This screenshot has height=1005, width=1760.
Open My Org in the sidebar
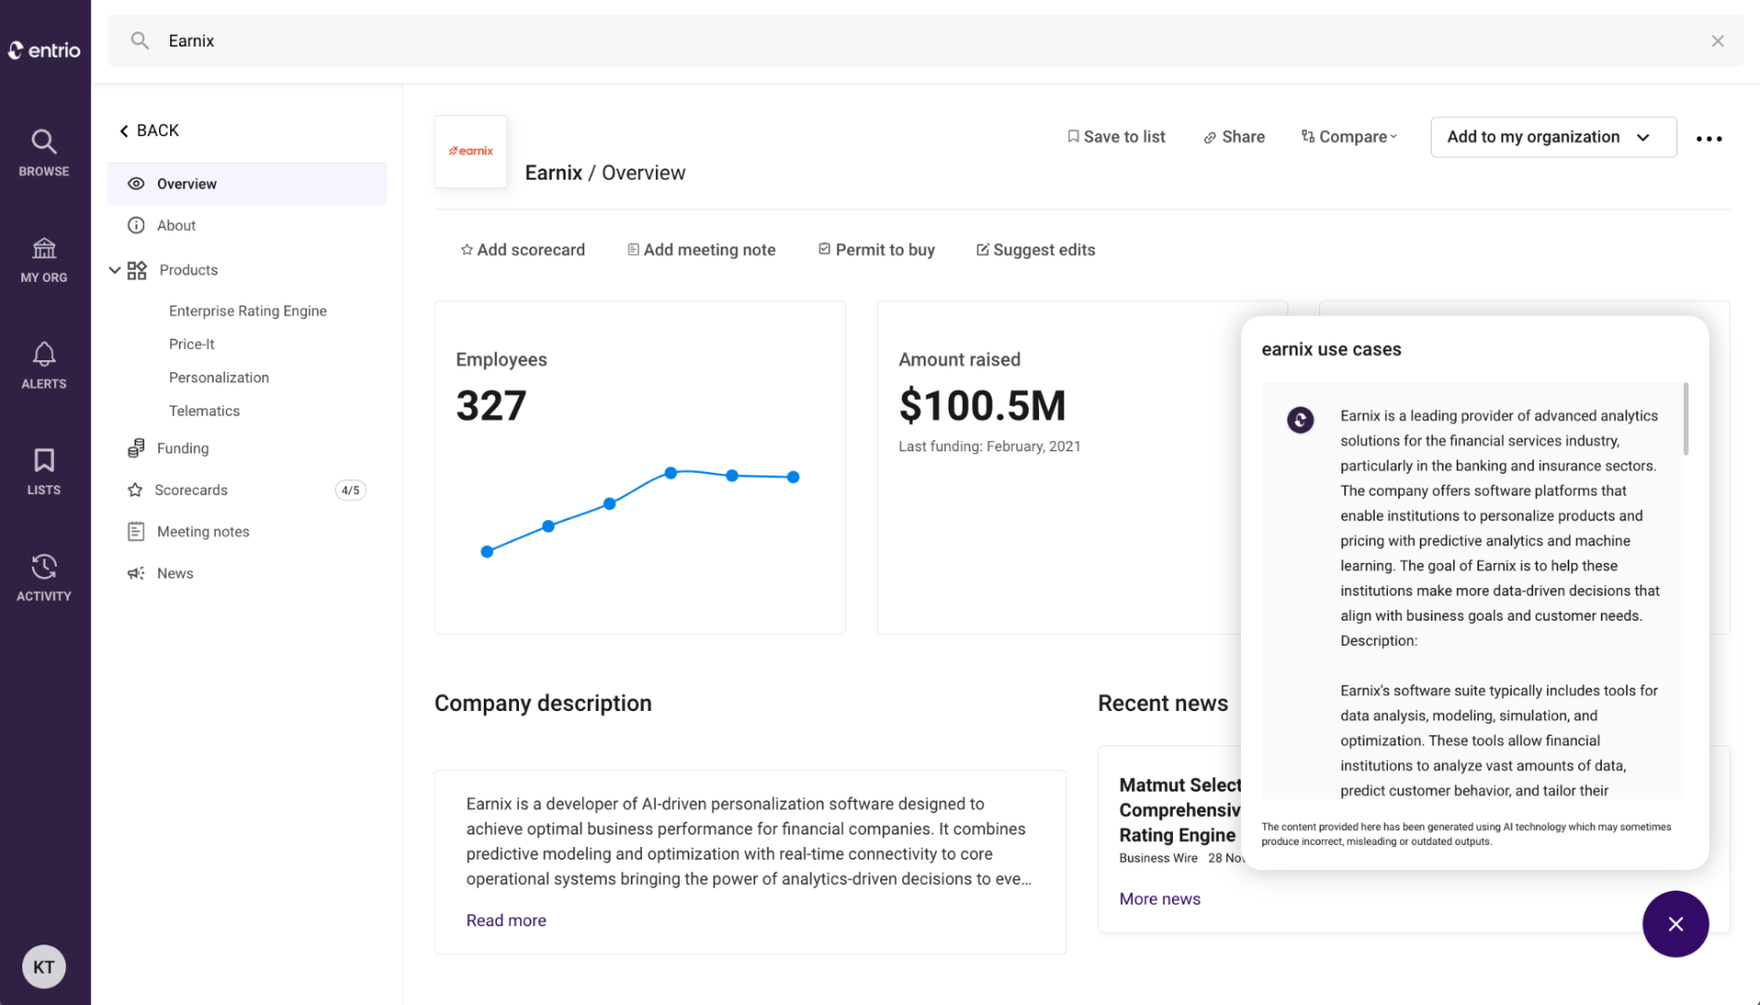[x=44, y=260]
